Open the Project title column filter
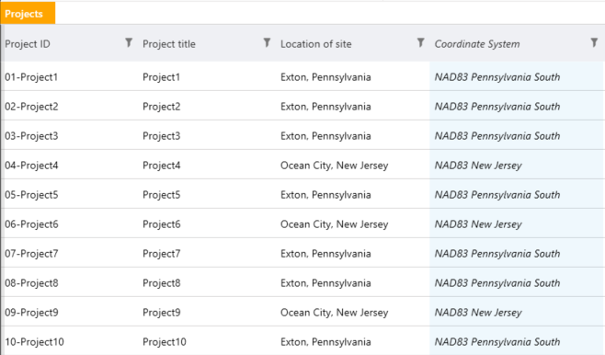The height and width of the screenshot is (355, 605). [x=267, y=42]
